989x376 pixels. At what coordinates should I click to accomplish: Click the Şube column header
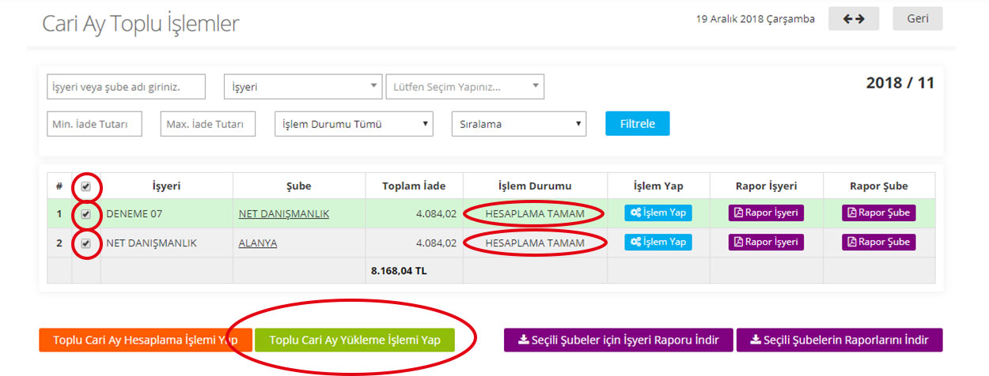(298, 186)
